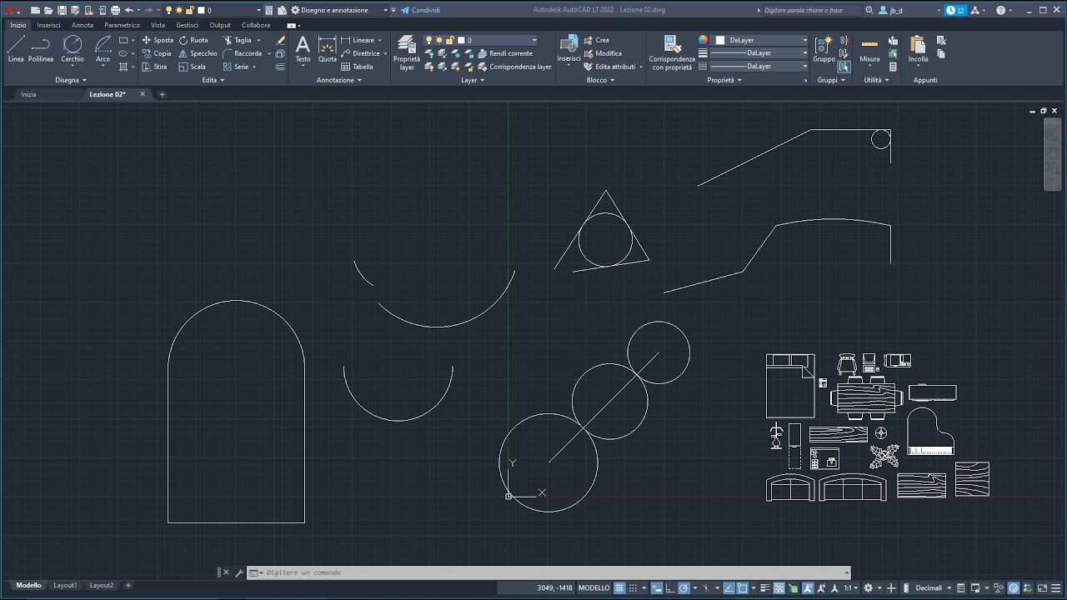
Task: Select the Testo text tool
Action: (x=303, y=49)
